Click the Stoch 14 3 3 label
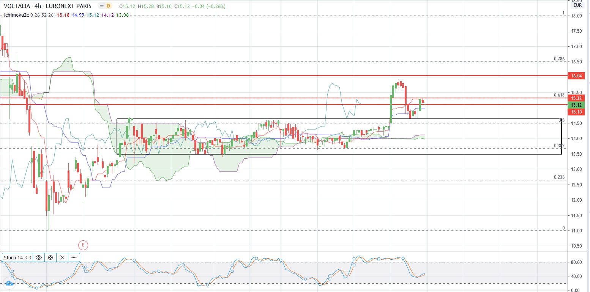Image resolution: width=590 pixels, height=292 pixels. (17, 257)
